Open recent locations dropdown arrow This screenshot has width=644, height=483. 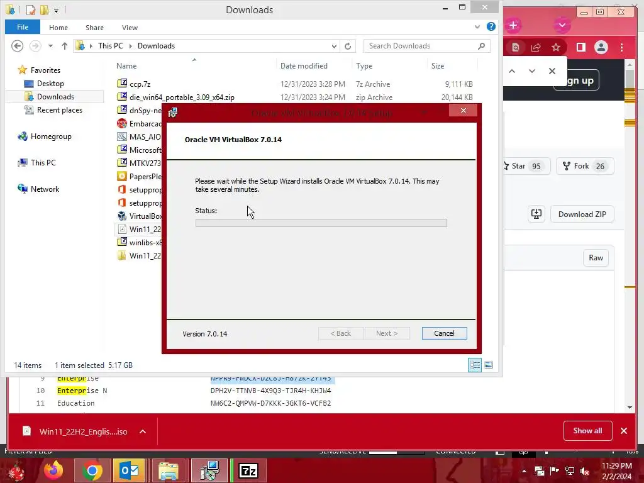pyautogui.click(x=50, y=46)
